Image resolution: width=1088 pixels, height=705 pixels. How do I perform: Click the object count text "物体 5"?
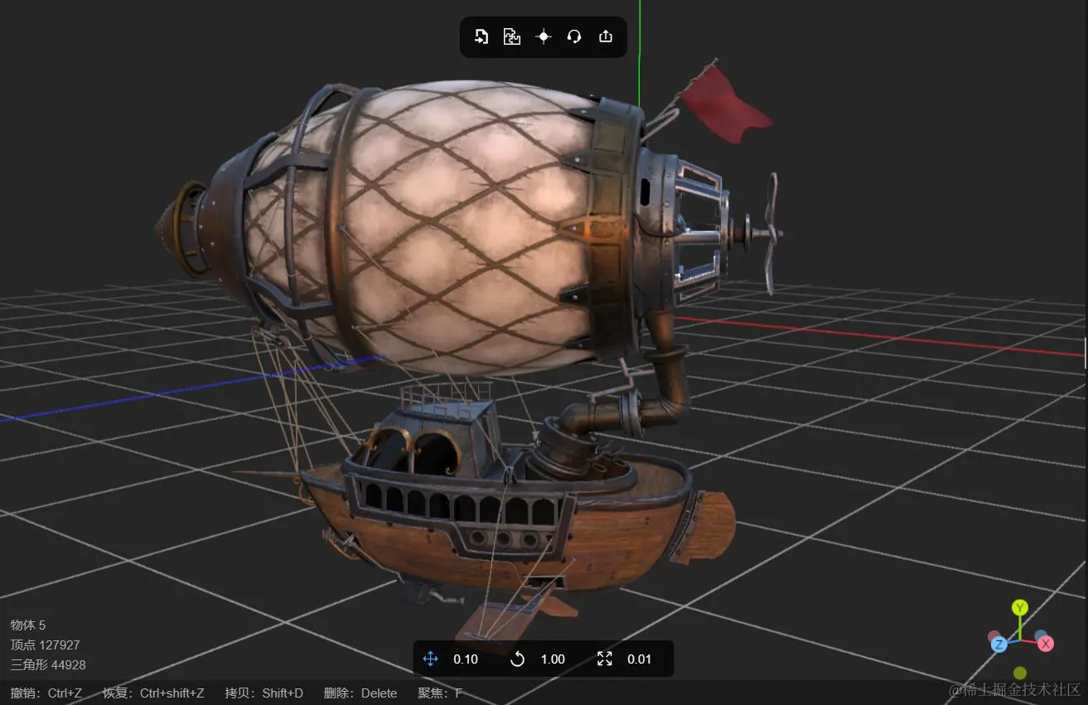click(x=28, y=625)
